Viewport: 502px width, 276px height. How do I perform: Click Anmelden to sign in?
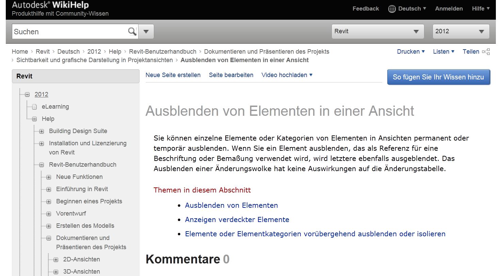tap(449, 9)
